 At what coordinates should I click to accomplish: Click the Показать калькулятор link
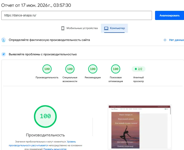tap(55, 149)
